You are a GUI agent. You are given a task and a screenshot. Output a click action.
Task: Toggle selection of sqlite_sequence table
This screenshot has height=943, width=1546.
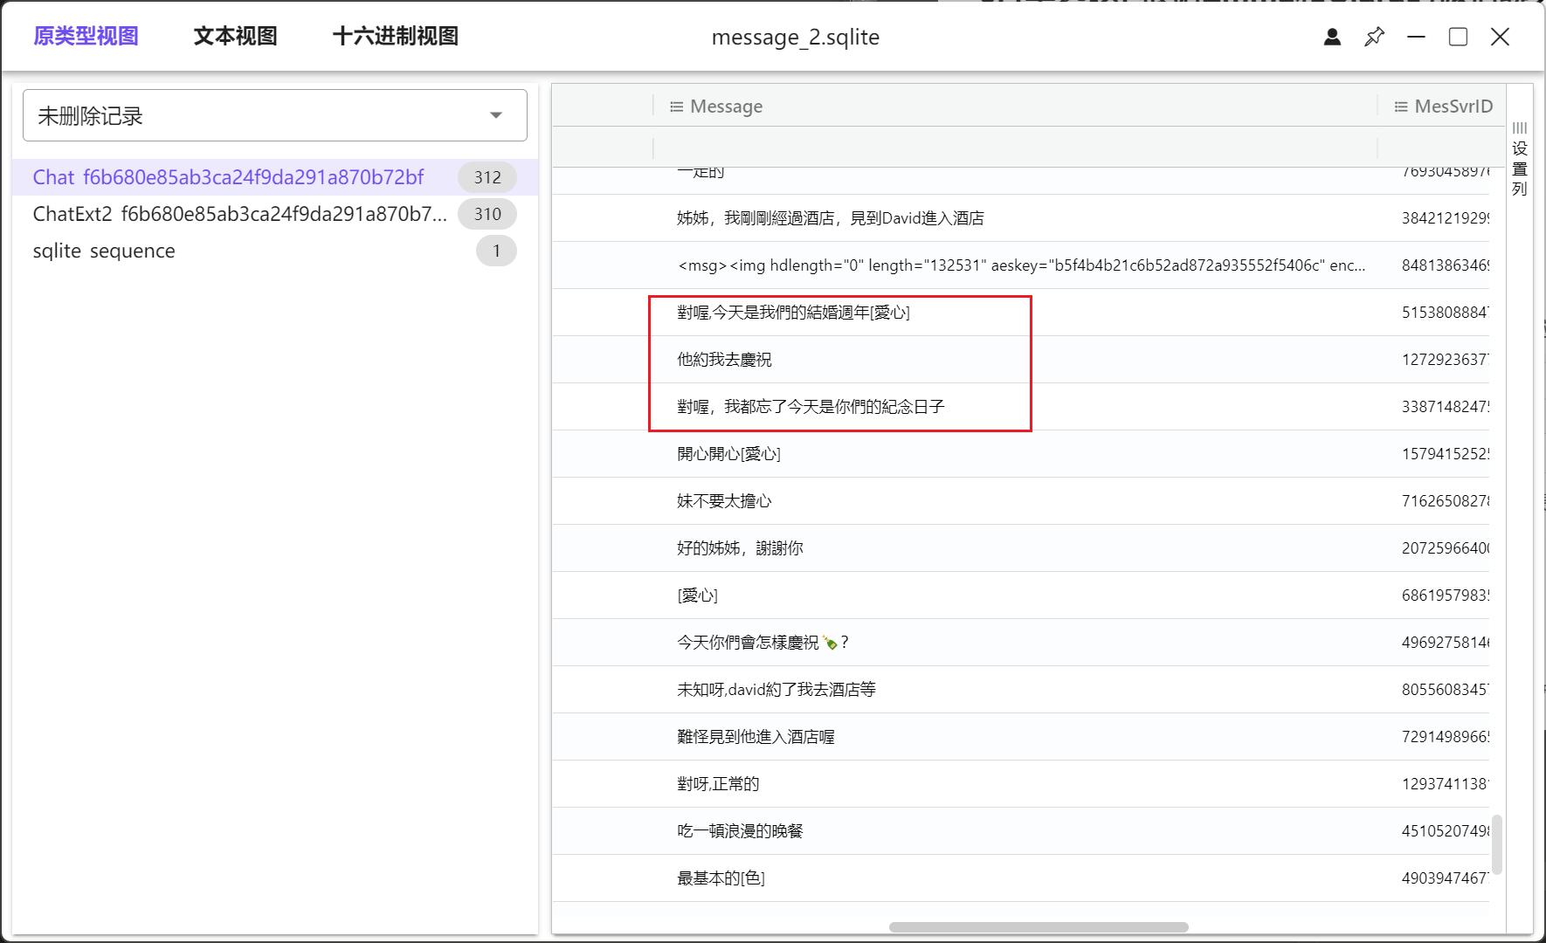[x=104, y=251]
